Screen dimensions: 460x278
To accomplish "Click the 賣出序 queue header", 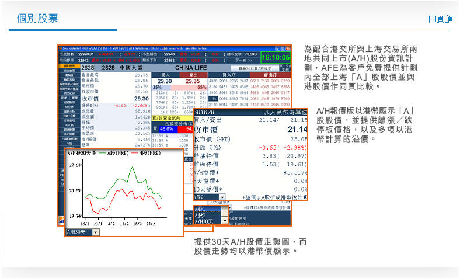I will 270,75.
